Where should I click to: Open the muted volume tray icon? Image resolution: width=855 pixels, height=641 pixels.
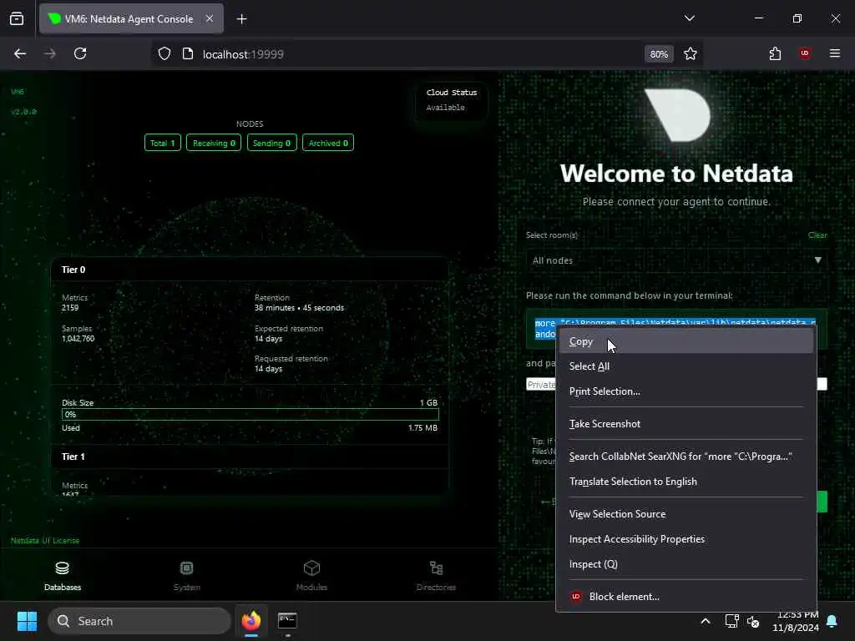click(753, 621)
